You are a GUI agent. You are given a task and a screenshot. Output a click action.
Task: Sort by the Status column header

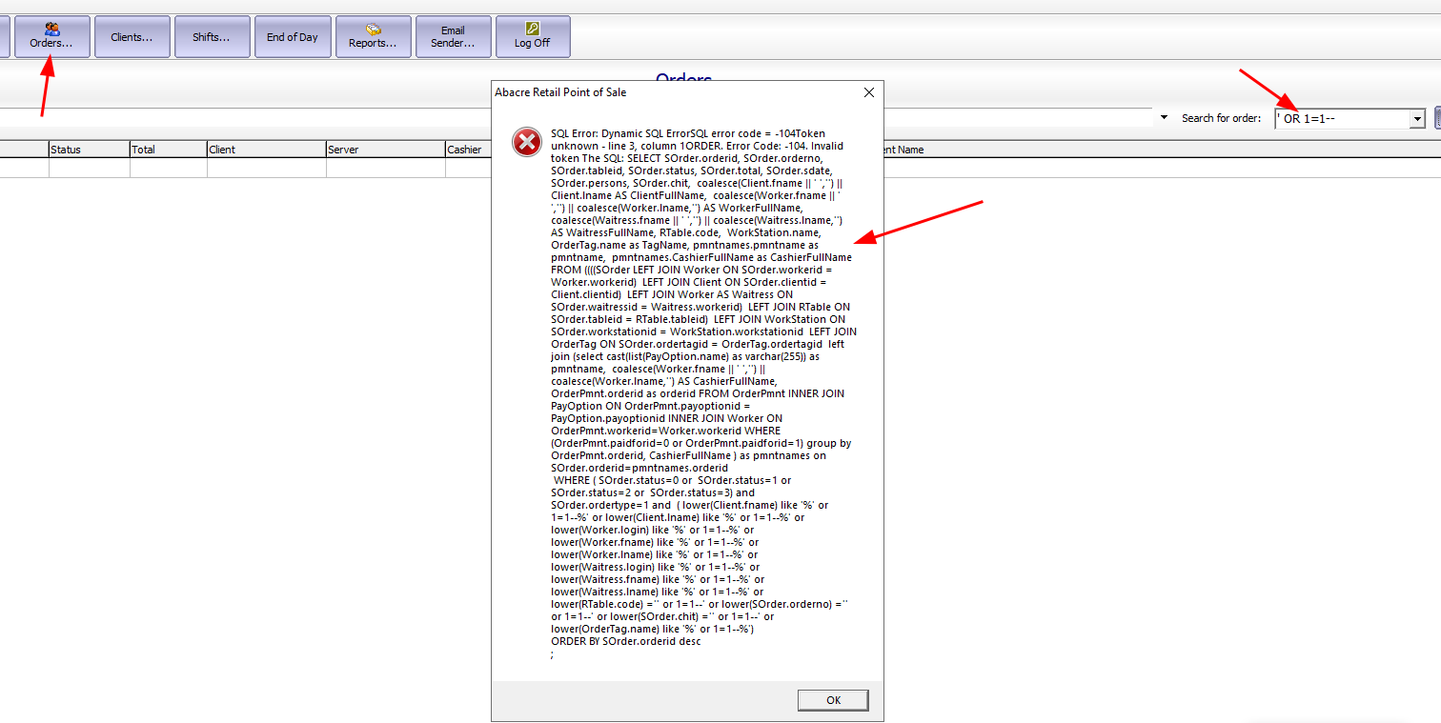90,150
